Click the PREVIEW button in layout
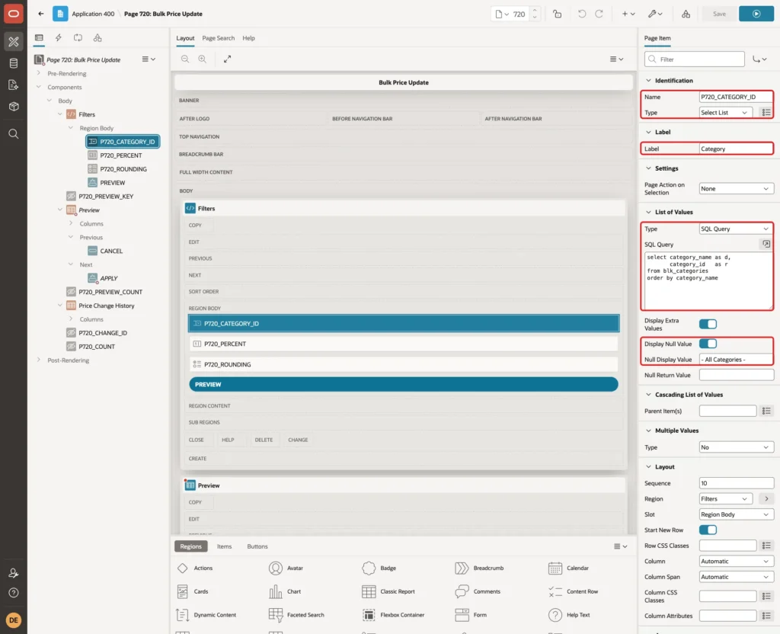This screenshot has width=780, height=634. [404, 384]
